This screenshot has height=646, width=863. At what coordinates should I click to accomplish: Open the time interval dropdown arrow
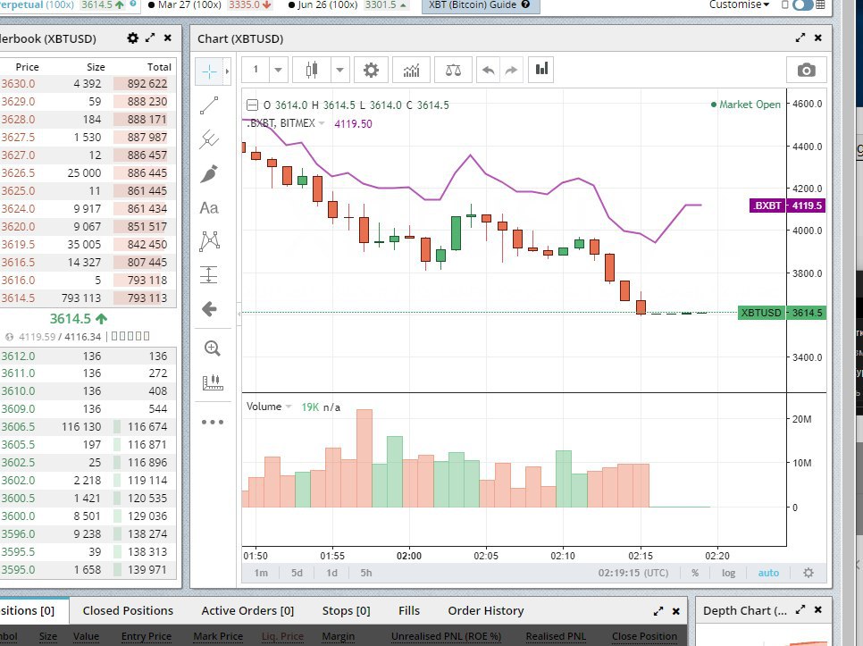[x=278, y=70]
